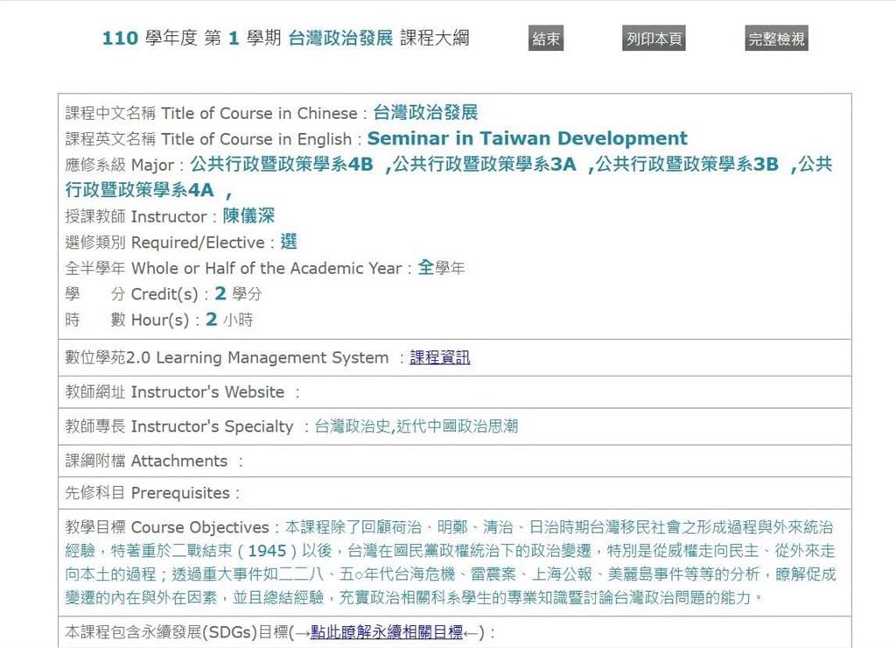Click the 先修科目 Prerequisites row

[x=455, y=493]
